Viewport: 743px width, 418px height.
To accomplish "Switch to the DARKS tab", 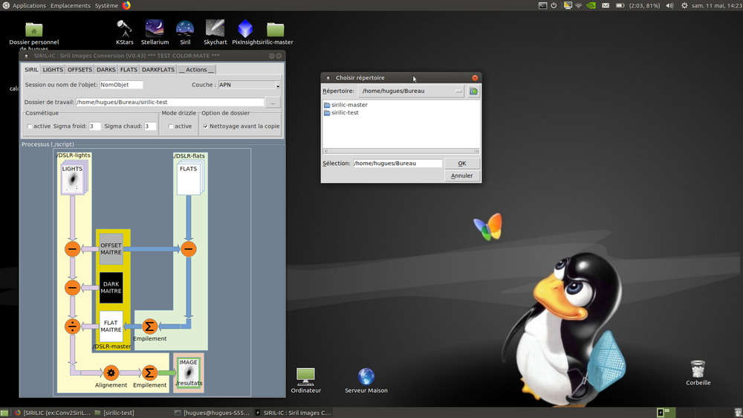I will 106,70.
